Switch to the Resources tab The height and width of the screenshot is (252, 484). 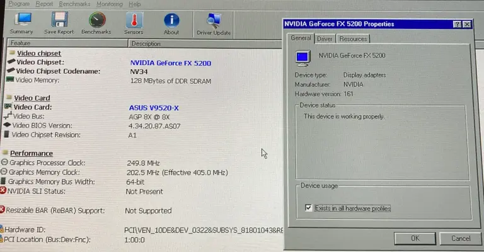coord(353,39)
